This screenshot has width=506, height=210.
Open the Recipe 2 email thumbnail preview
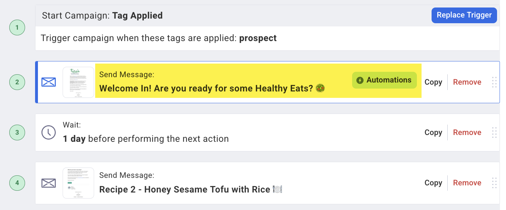click(78, 183)
